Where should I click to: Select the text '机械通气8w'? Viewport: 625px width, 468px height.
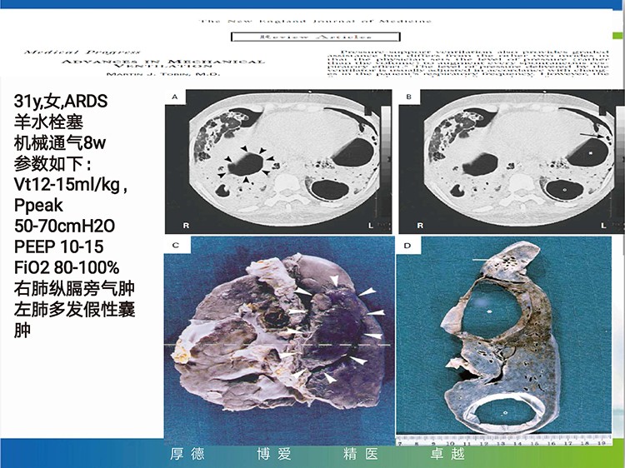(60, 142)
